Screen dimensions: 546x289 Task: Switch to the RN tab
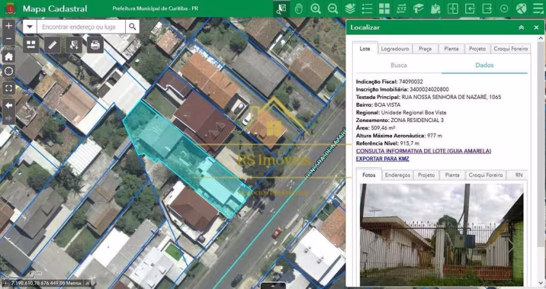519,175
